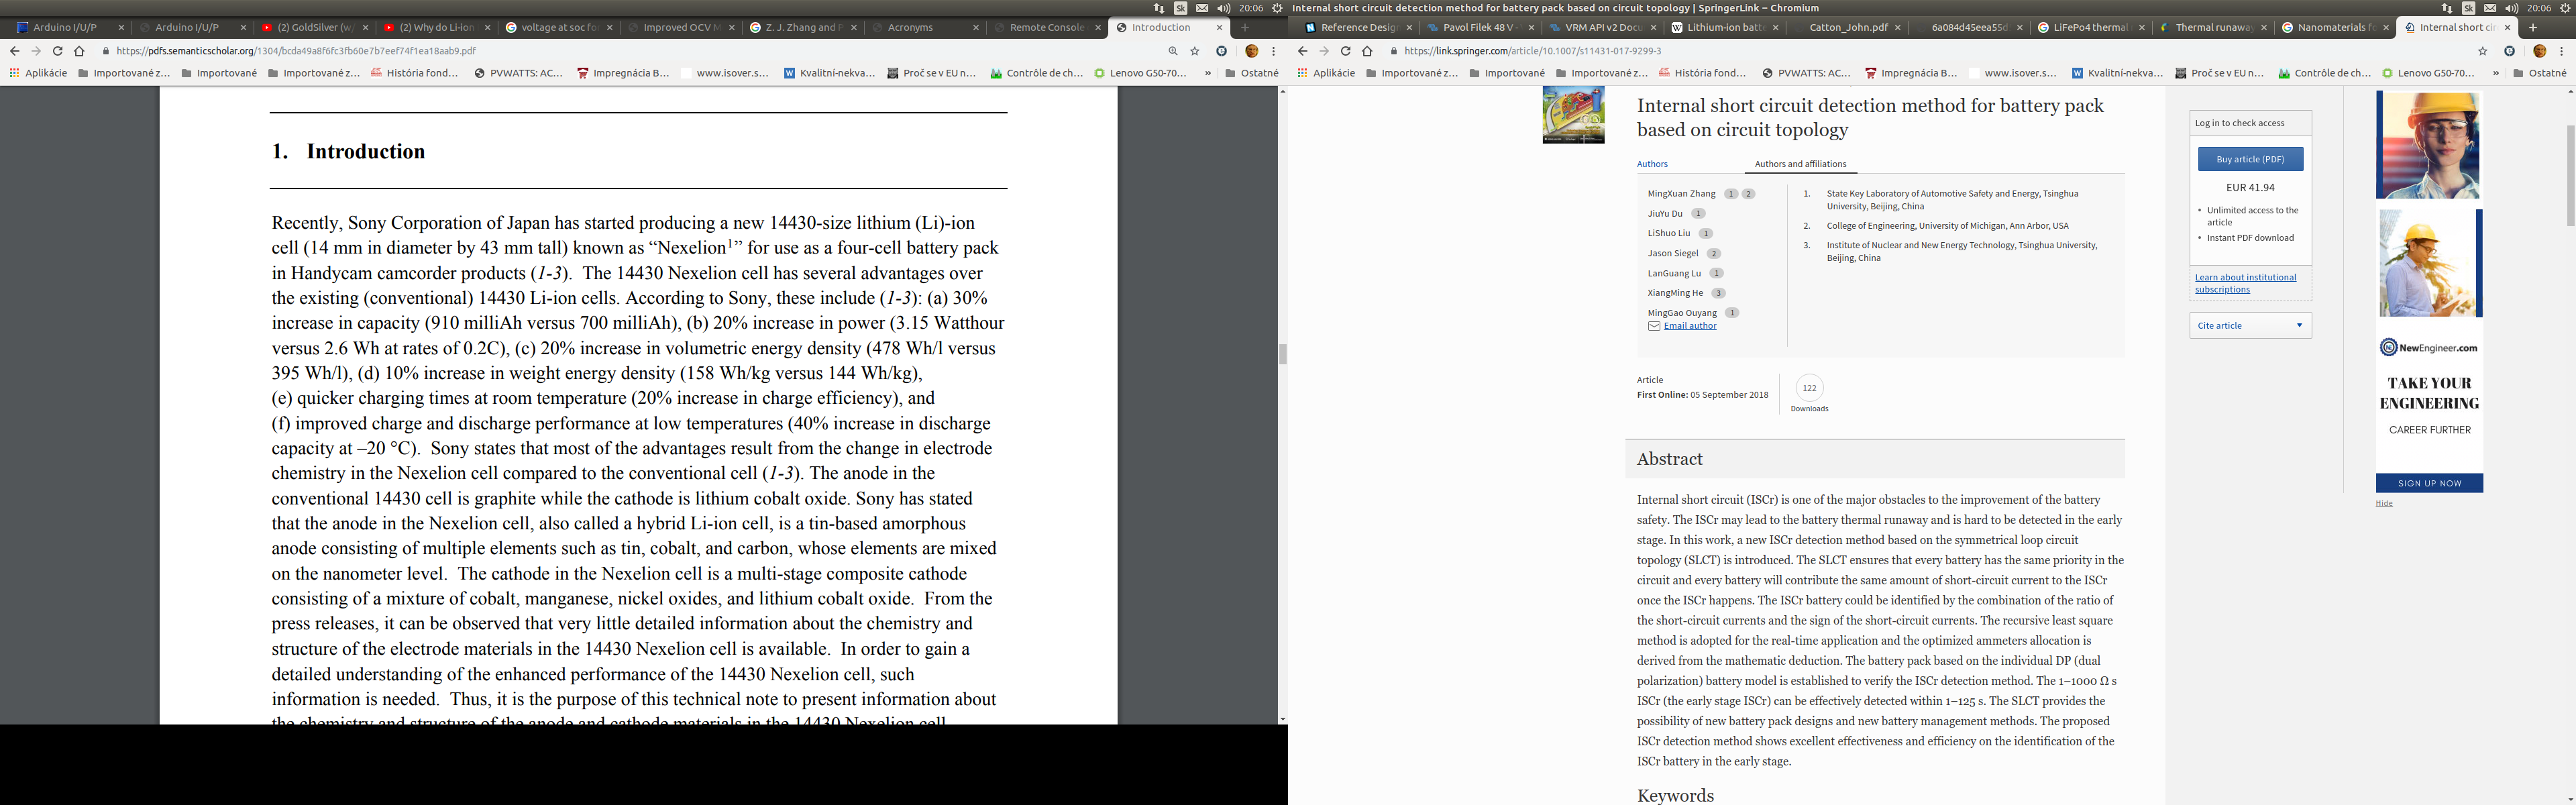Expand the Cite article dropdown
The width and height of the screenshot is (2576, 805).
click(x=2250, y=325)
